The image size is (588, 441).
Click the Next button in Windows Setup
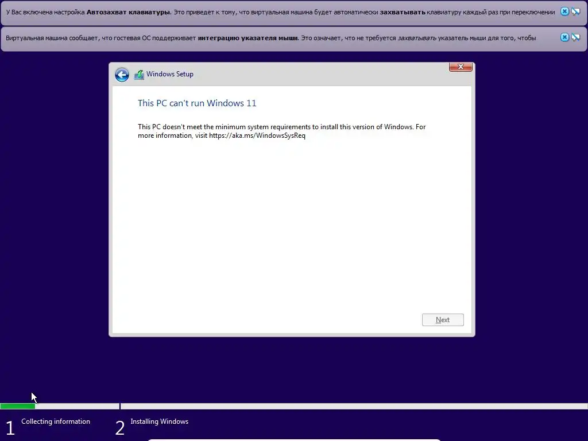point(443,320)
